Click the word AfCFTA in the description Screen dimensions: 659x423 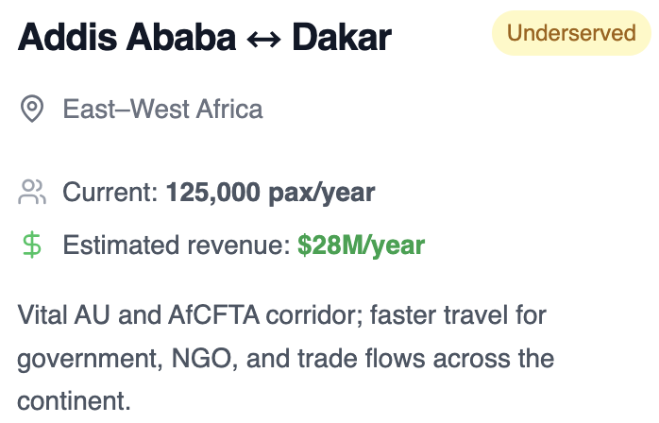pos(213,315)
